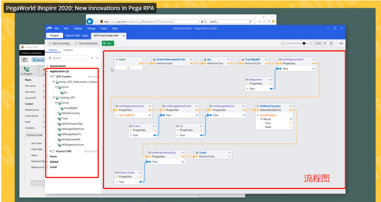Switch to Astend CRM - Login tab
The width and height of the screenshot is (381, 202).
tap(77, 35)
